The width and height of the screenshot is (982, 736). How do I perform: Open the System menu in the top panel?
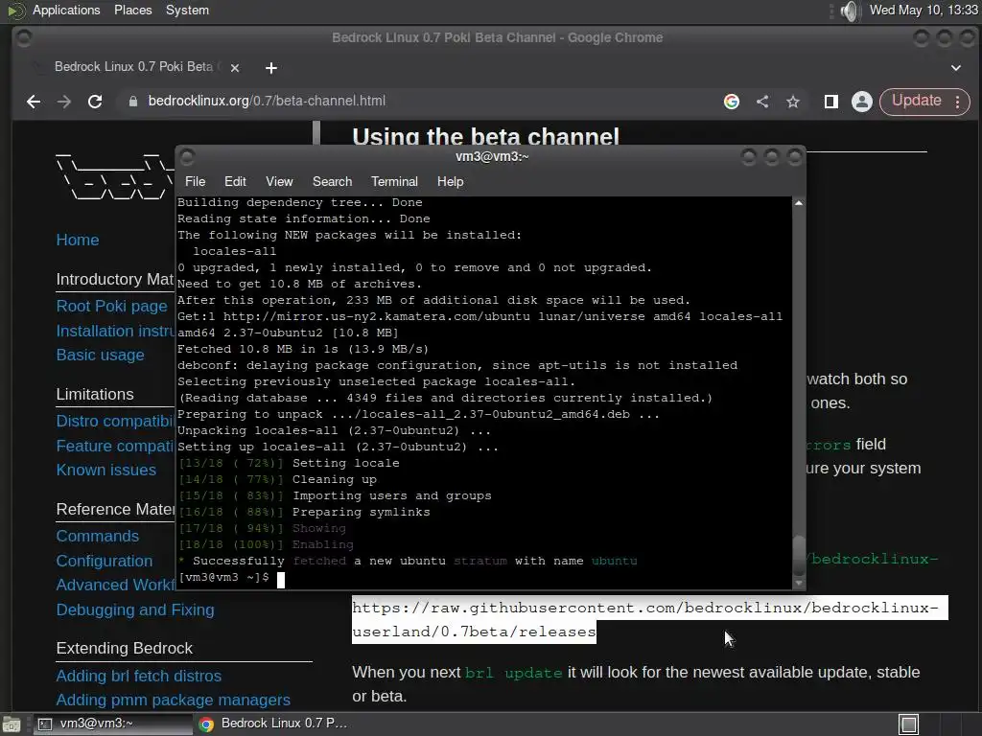[x=187, y=10]
